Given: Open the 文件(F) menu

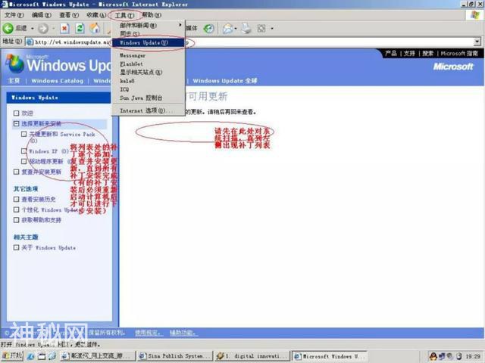Looking at the screenshot, I should 14,15.
